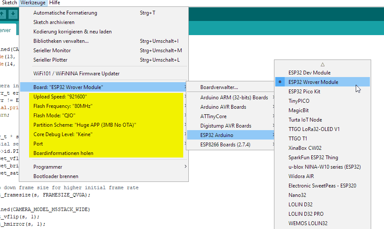Click the Open sketch up-arrow toolbar icon

tap(2, 14)
